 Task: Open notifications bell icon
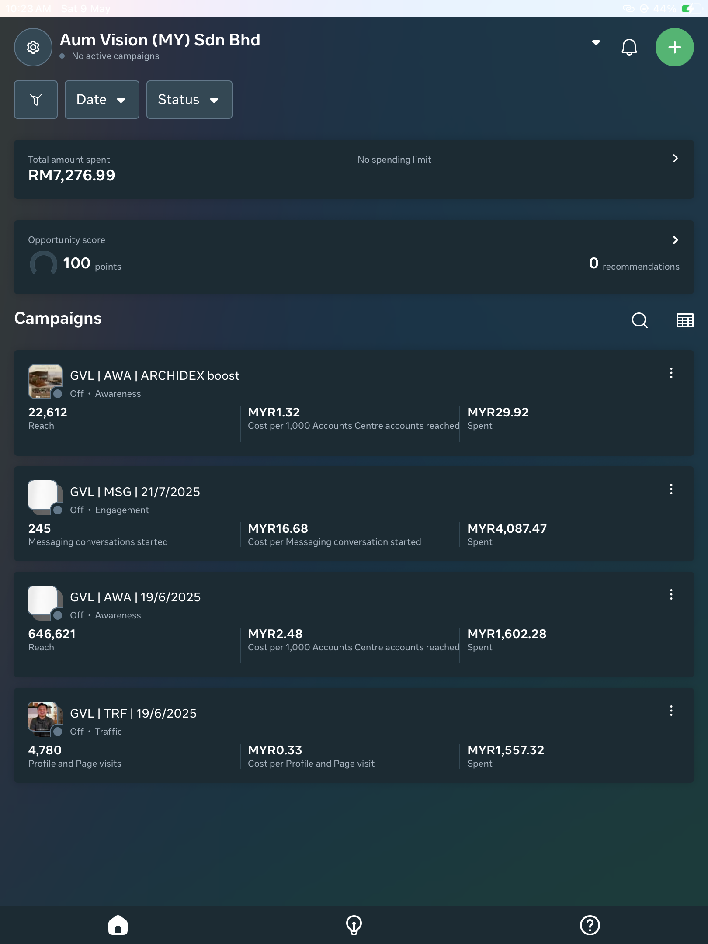point(629,47)
